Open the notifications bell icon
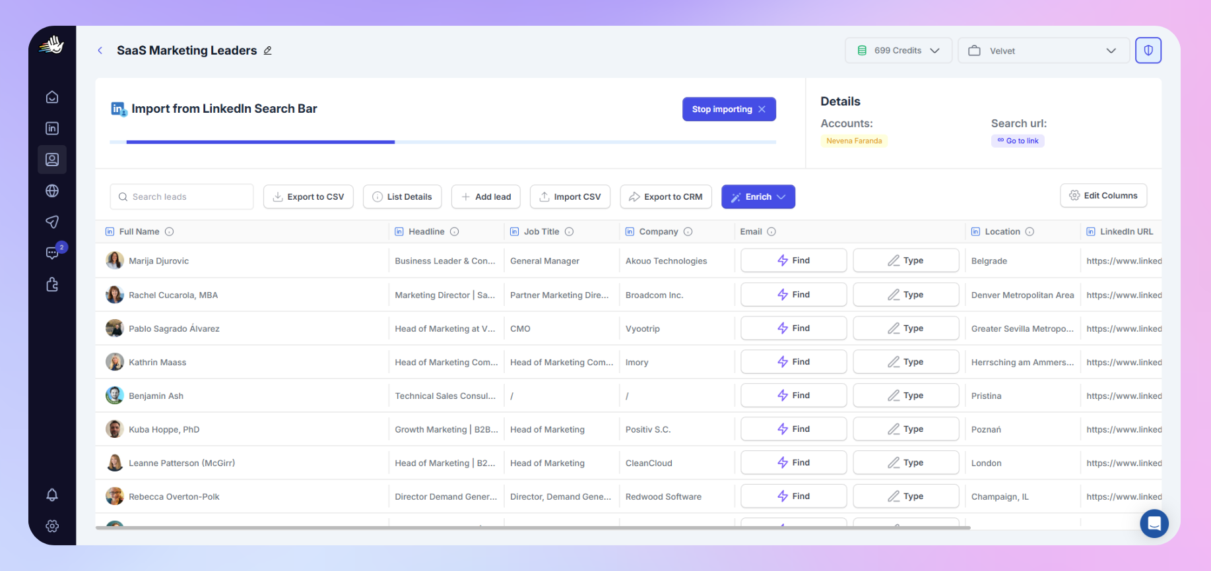This screenshot has width=1211, height=571. pyautogui.click(x=52, y=495)
